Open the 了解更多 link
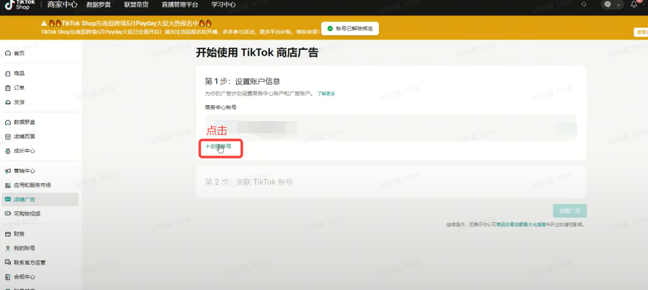This screenshot has width=648, height=290. coord(326,93)
